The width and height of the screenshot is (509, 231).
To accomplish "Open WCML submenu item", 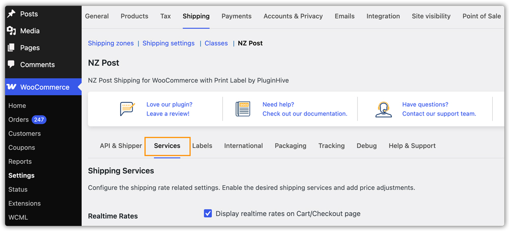I will (18, 217).
